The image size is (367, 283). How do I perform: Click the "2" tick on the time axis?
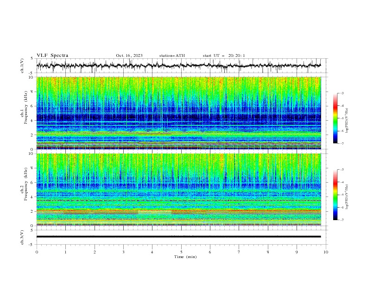pyautogui.click(x=95, y=252)
